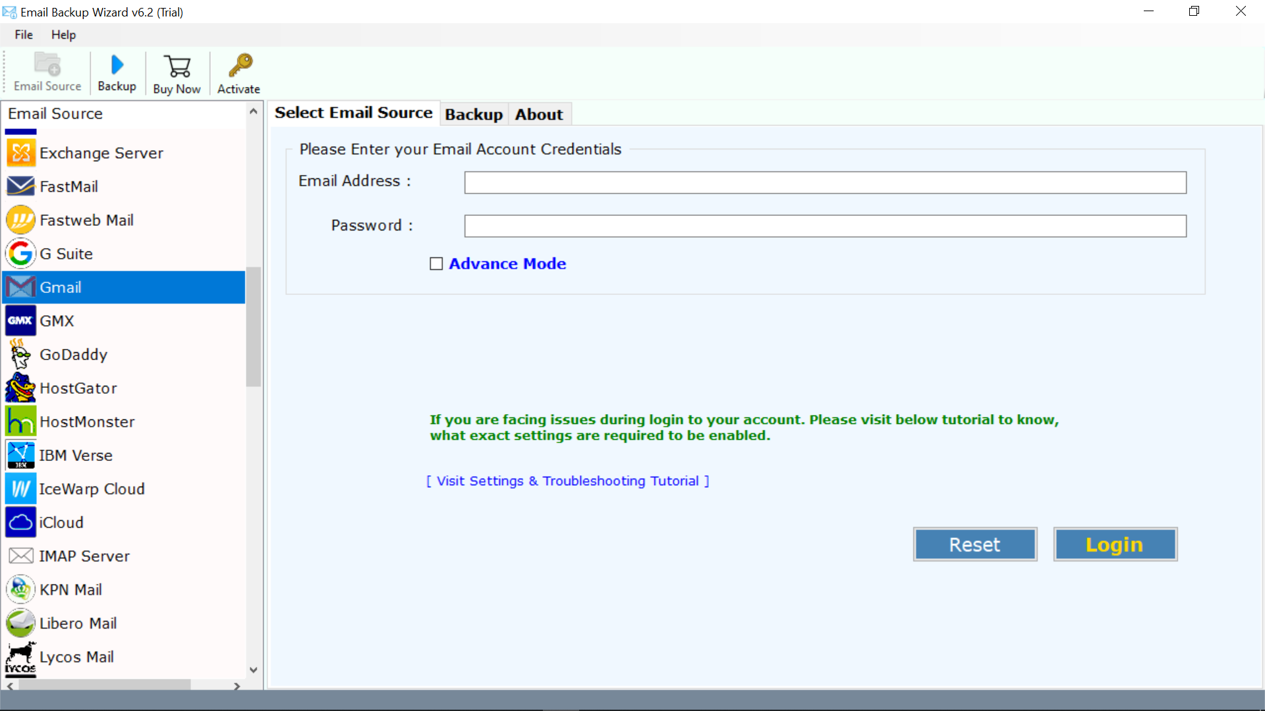Select the Exchange Server icon
The width and height of the screenshot is (1265, 711).
pyautogui.click(x=21, y=153)
